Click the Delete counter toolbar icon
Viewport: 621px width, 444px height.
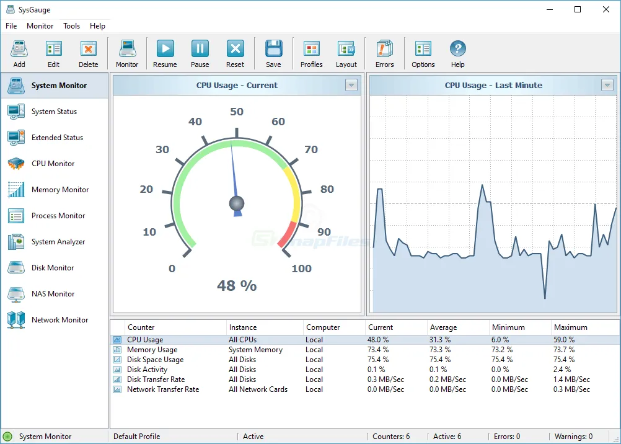point(88,54)
